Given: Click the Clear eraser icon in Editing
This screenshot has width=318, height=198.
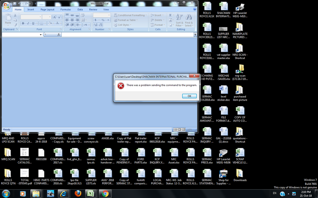Looking at the screenshot, I should (x=170, y=25).
